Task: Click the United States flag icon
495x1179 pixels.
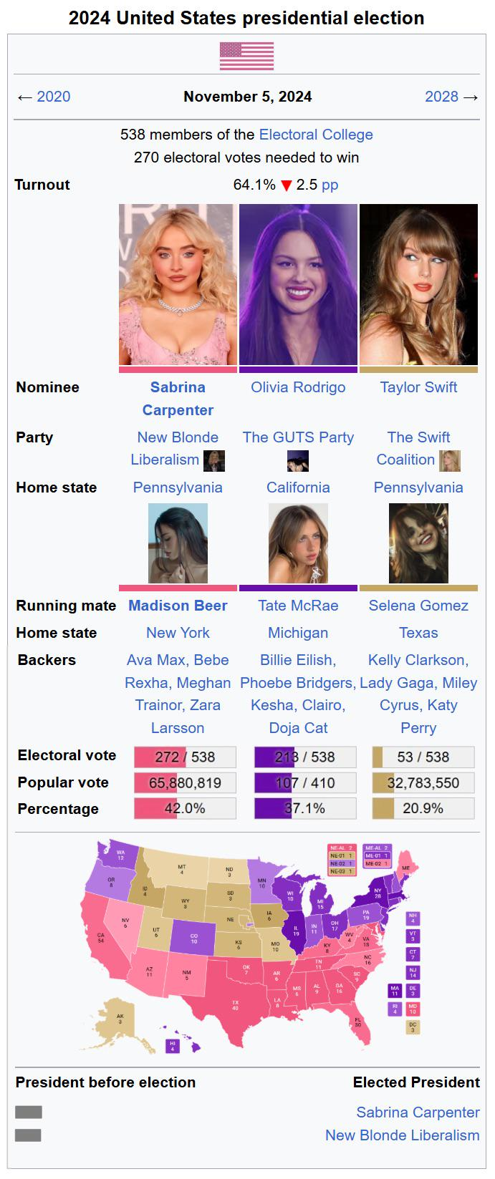Action: click(x=246, y=56)
